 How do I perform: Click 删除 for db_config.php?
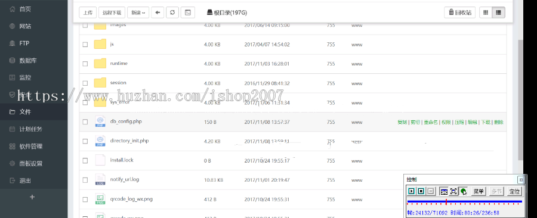coord(499,122)
